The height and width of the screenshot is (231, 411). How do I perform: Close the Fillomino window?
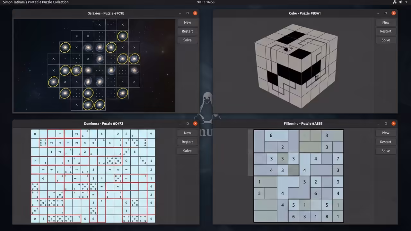394,124
